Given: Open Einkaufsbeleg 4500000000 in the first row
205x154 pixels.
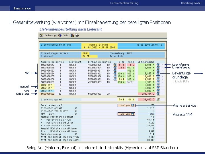Looking at the screenshot, I should click(x=95, y=65).
